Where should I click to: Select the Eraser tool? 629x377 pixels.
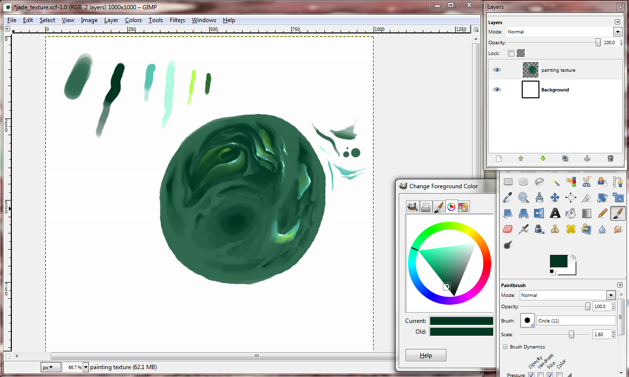[508, 229]
